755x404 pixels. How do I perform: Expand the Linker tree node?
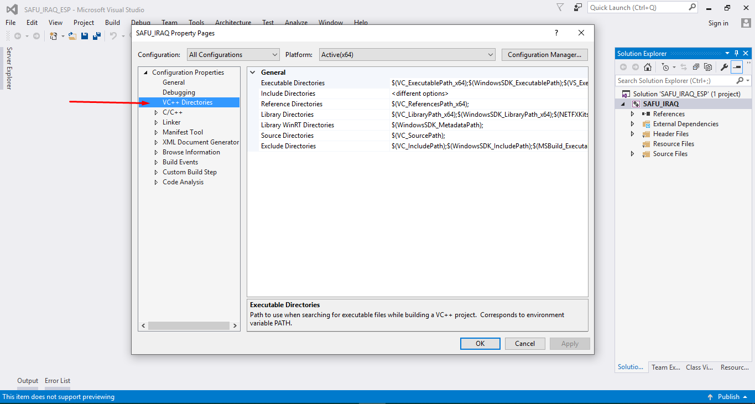point(156,122)
